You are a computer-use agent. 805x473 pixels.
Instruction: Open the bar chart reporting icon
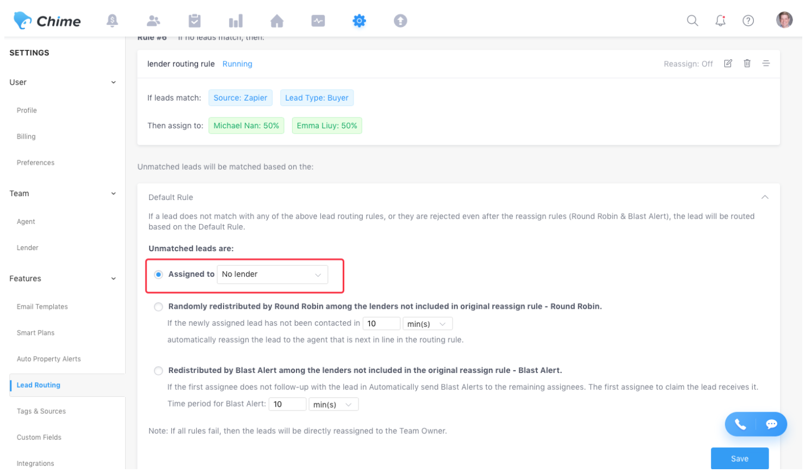pos(236,21)
